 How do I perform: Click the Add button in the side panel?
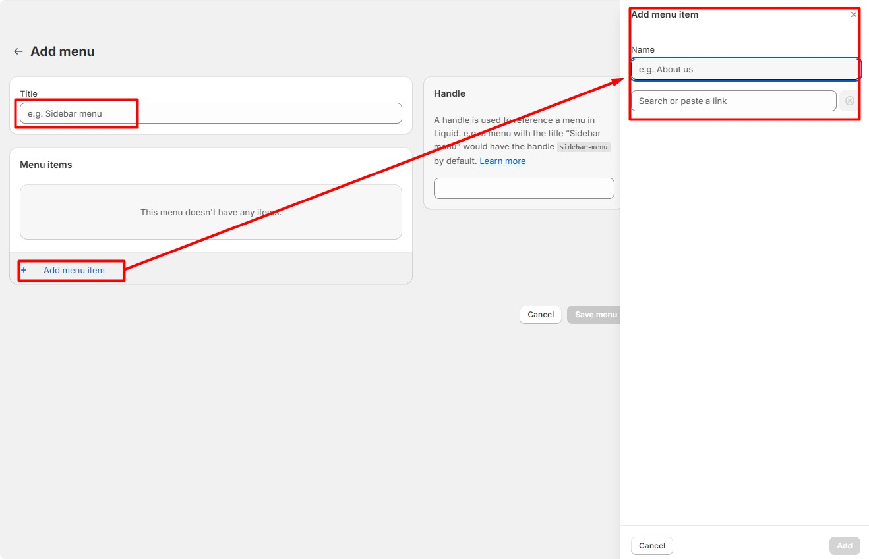click(x=844, y=545)
